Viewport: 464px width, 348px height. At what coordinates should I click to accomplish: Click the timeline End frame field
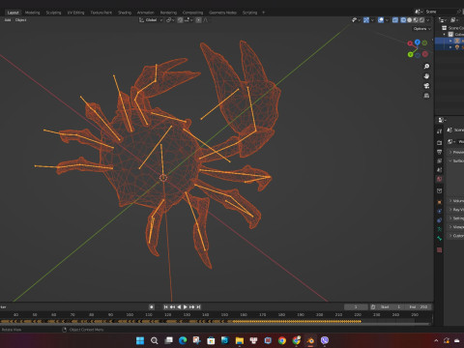coord(419,307)
